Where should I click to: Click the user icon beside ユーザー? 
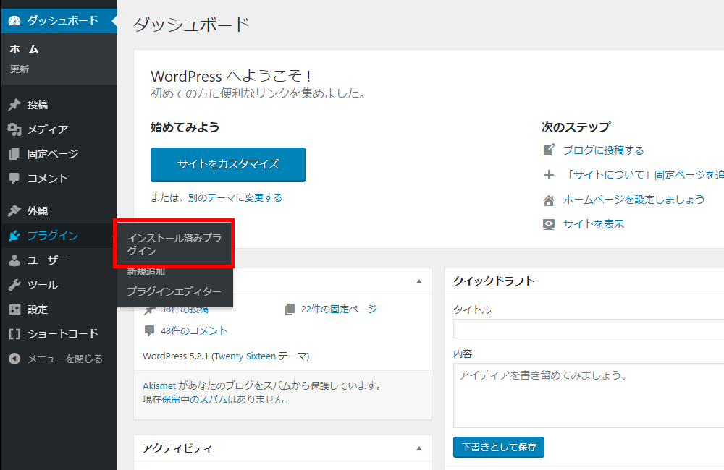coord(14,260)
